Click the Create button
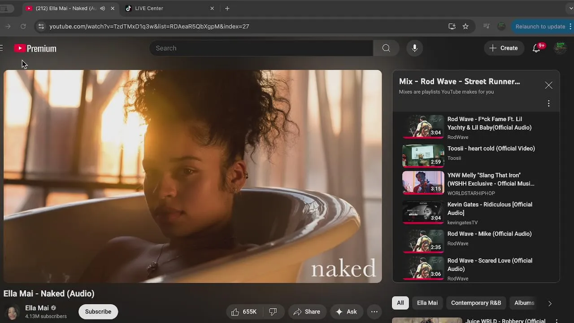 click(504, 48)
